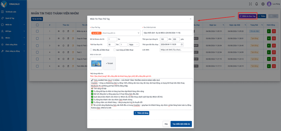
Task: Click the info icon in row 6
Action: [x=63, y=66]
